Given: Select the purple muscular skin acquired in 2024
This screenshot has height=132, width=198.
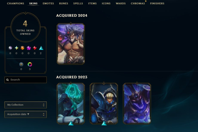Looking at the screenshot, I should pyautogui.click(x=71, y=44).
